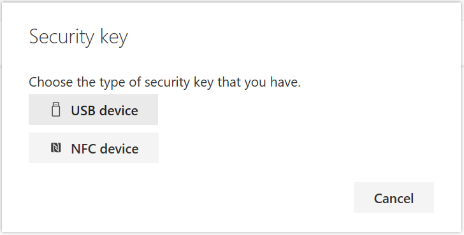Click the word "device" in the USB button

119,111
